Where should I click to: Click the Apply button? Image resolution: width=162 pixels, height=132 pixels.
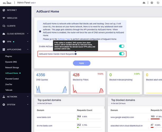(x=82, y=63)
